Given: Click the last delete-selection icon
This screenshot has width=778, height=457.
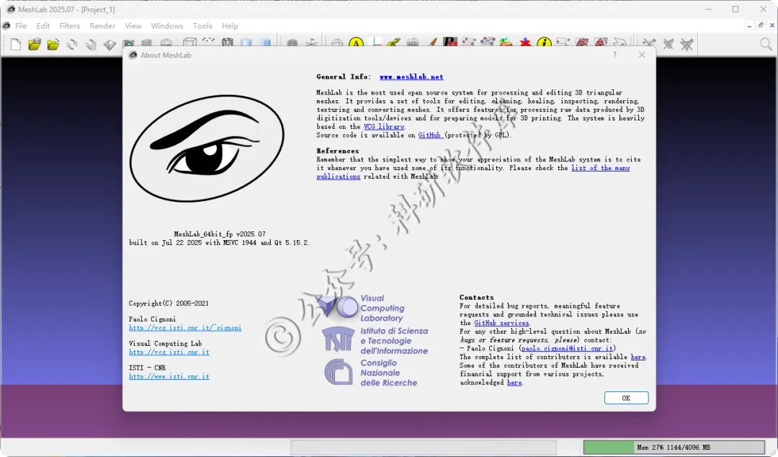Looking at the screenshot, I should point(687,44).
